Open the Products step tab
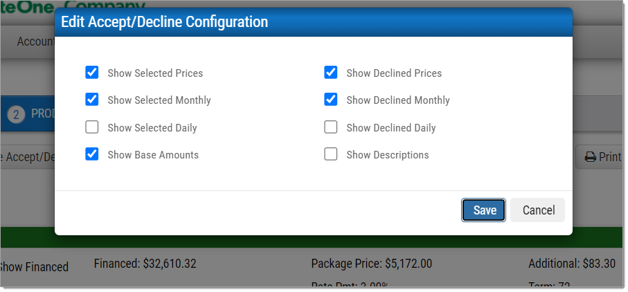Screen dimensions: 628x292 coord(28,114)
